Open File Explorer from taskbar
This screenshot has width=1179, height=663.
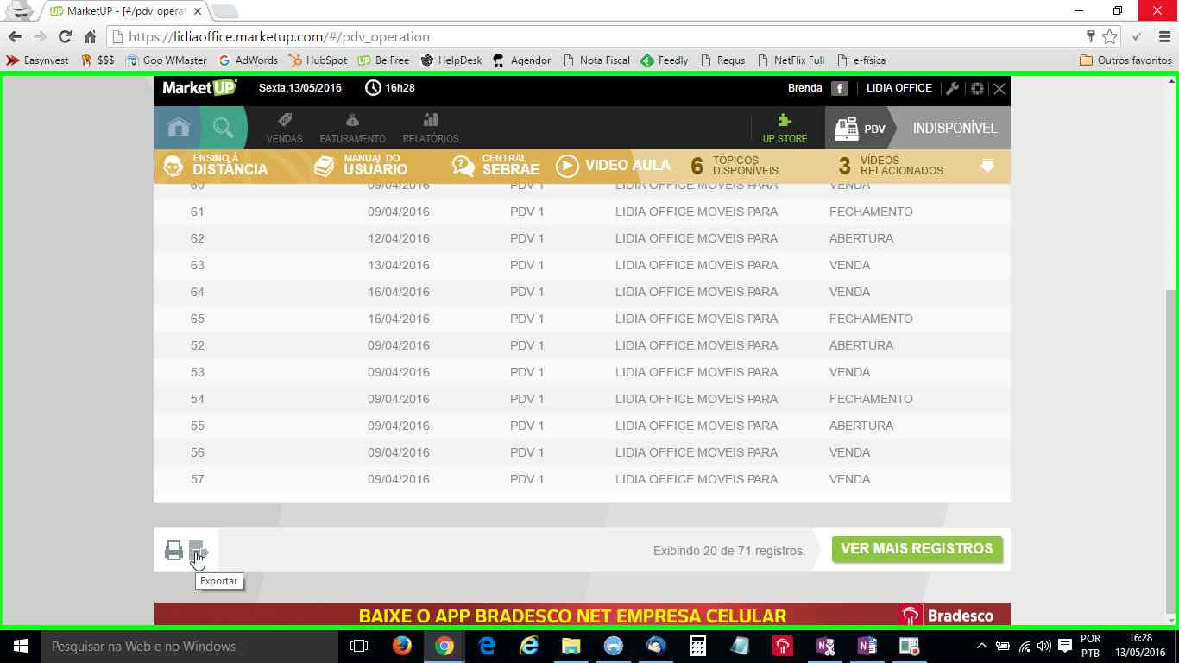tap(571, 646)
